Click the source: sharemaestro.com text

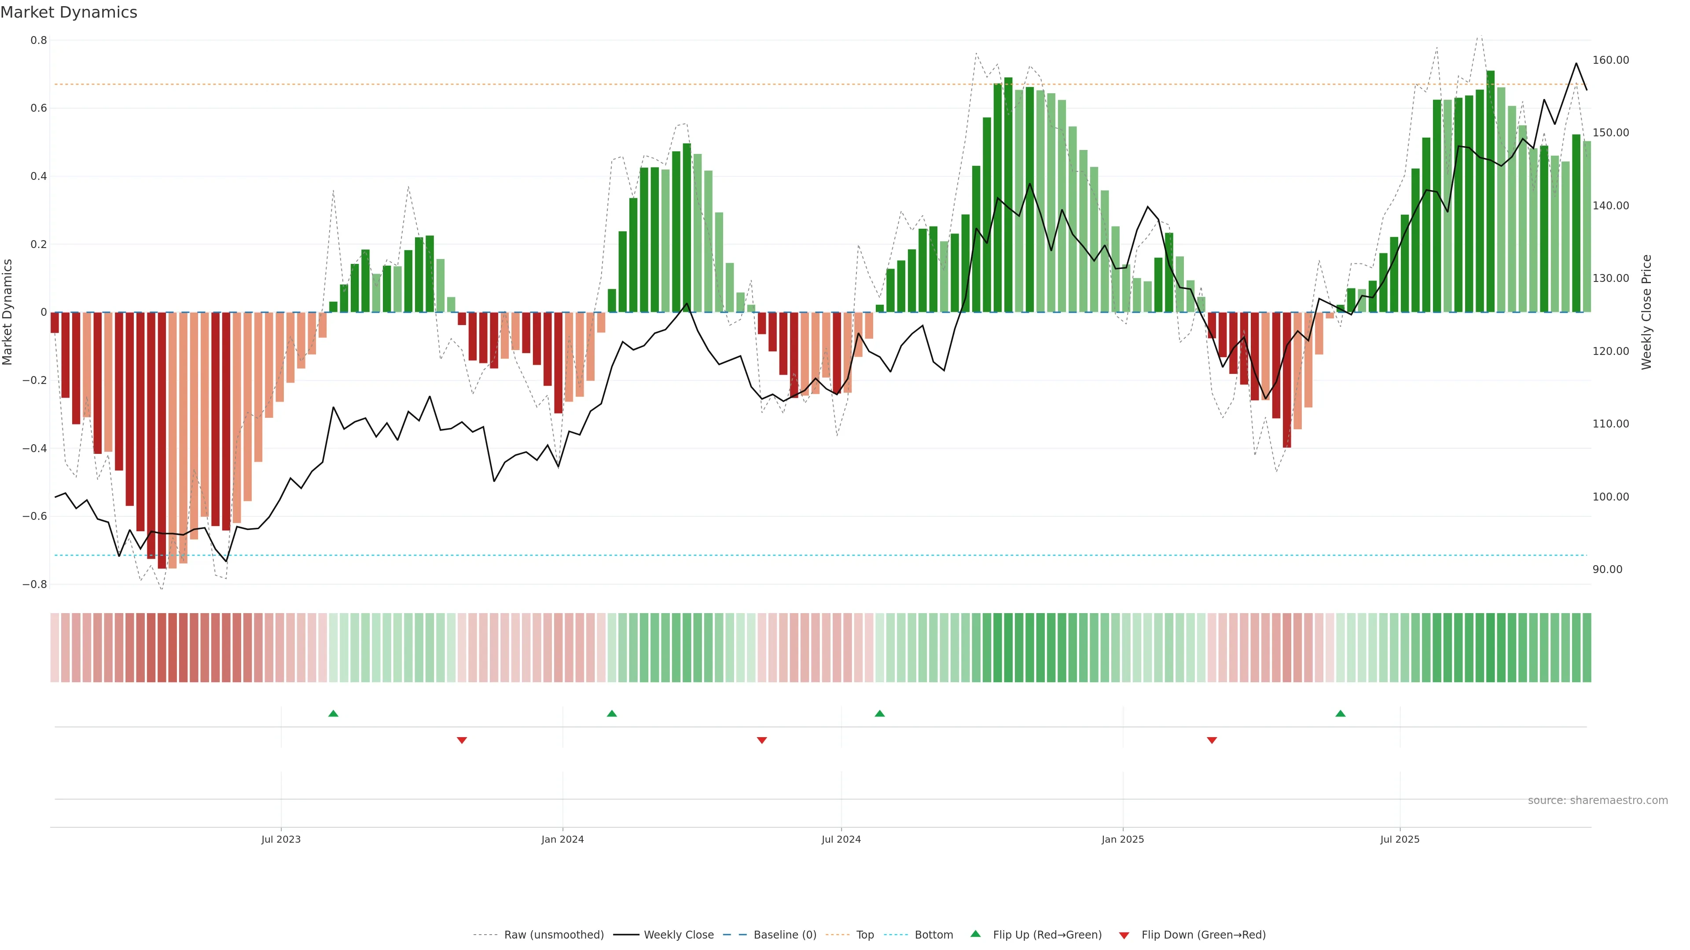click(1598, 800)
